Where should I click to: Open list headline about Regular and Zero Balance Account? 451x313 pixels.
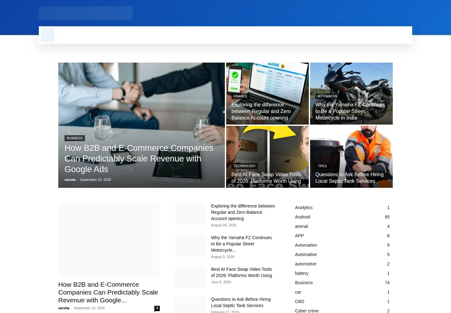(243, 212)
